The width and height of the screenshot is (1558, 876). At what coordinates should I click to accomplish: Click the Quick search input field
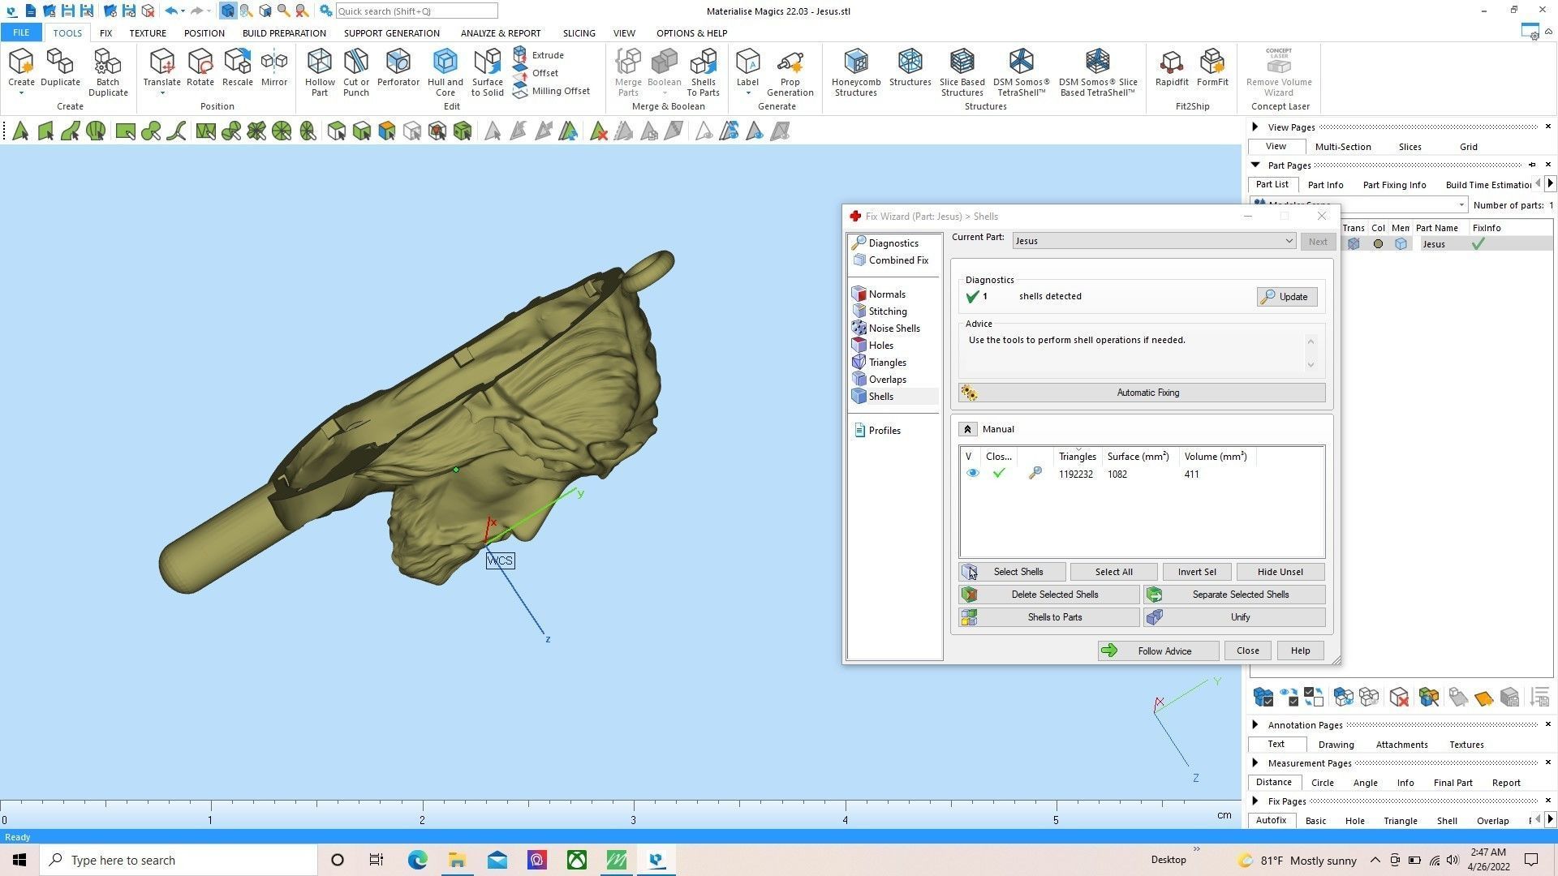click(x=415, y=11)
